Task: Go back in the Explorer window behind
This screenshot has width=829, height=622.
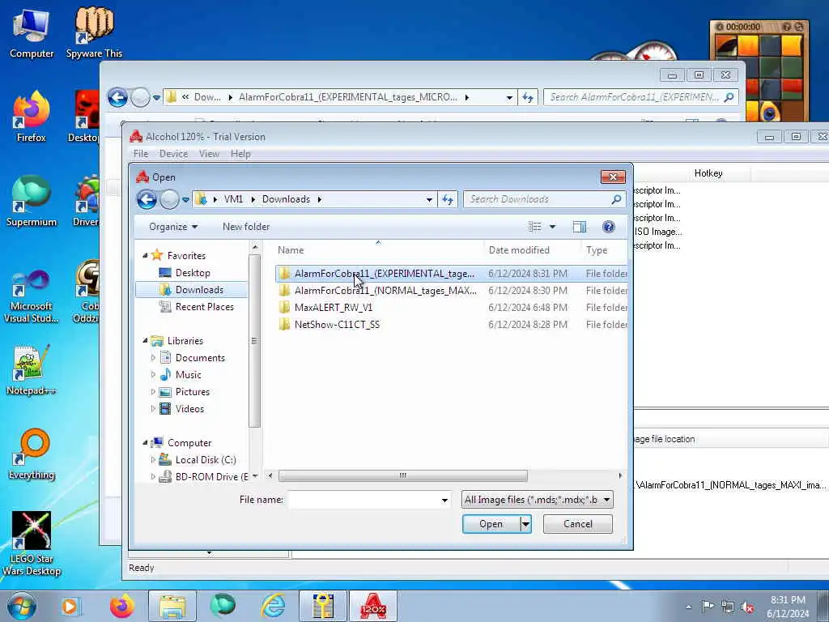Action: pos(117,97)
